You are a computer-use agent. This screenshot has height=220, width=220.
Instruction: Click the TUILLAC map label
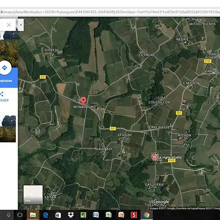point(152,204)
